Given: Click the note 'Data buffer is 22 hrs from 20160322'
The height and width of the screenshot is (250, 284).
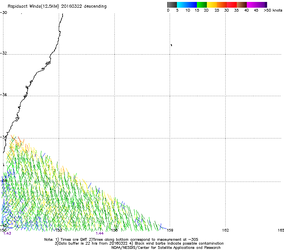Looking at the screenshot, I should click(x=93, y=243).
